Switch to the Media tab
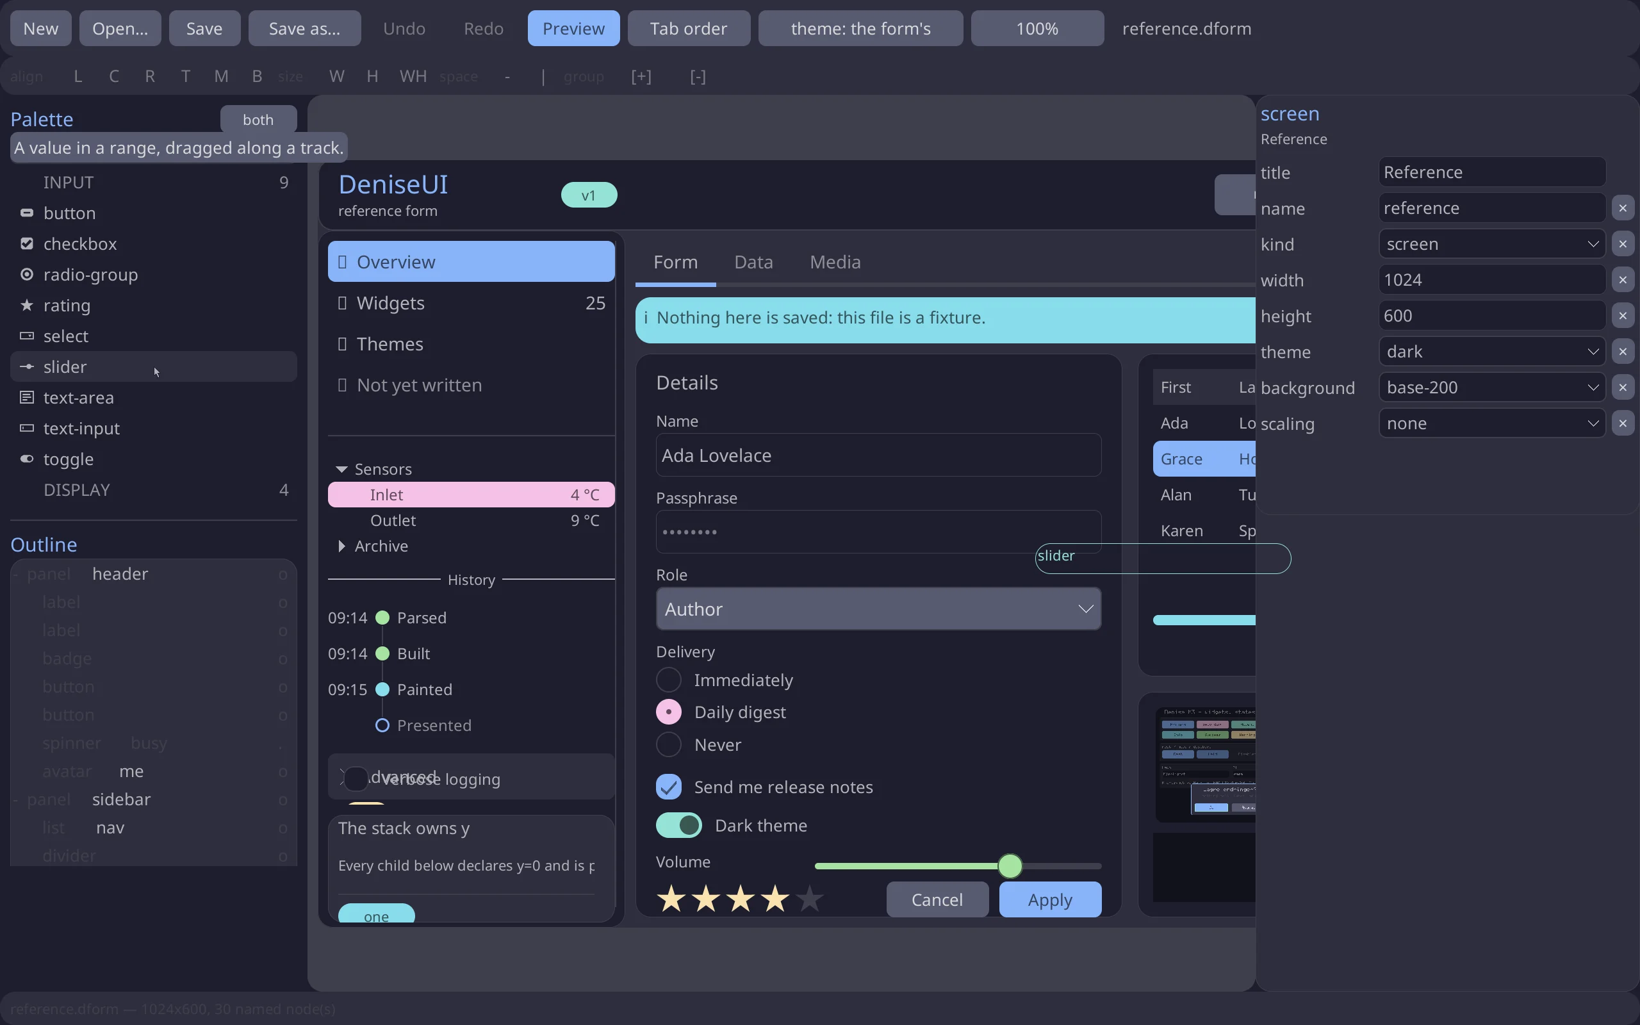The image size is (1640, 1025). [835, 263]
